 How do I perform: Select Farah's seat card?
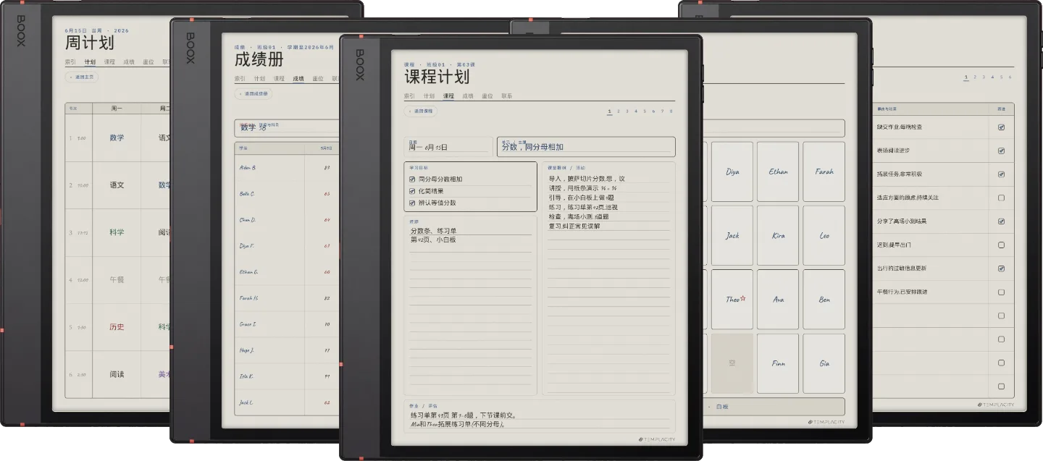tap(824, 172)
